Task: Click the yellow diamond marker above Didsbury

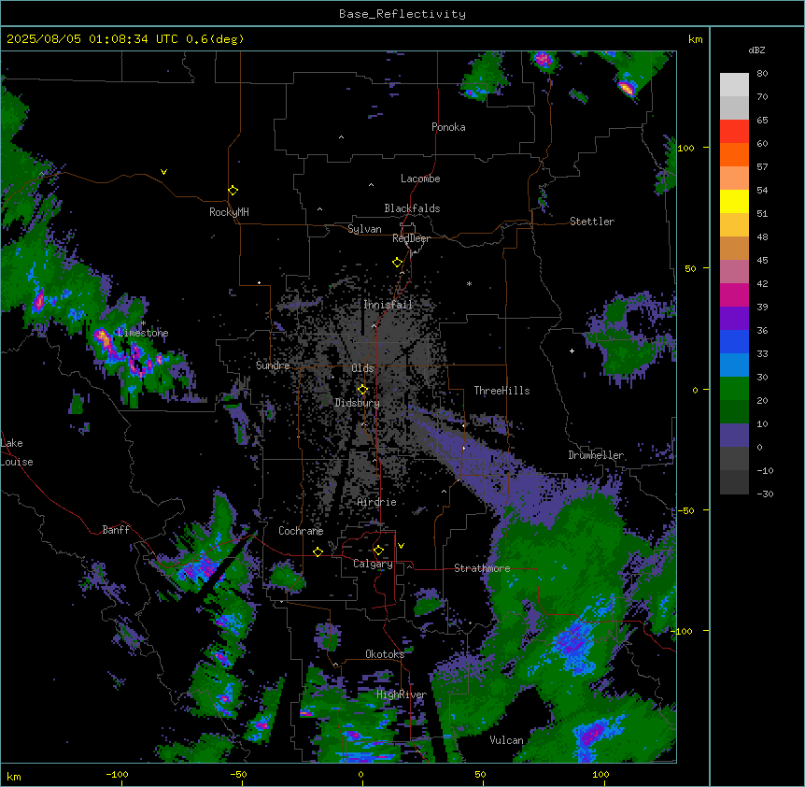Action: click(362, 390)
